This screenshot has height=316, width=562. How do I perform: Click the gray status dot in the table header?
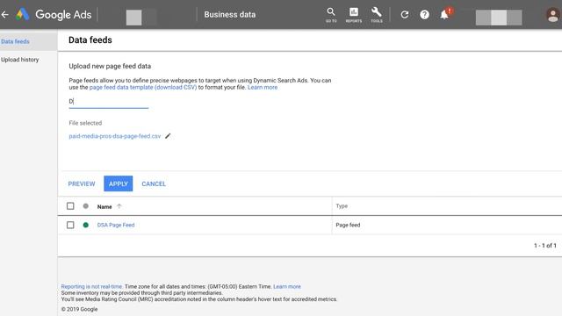[x=86, y=206]
